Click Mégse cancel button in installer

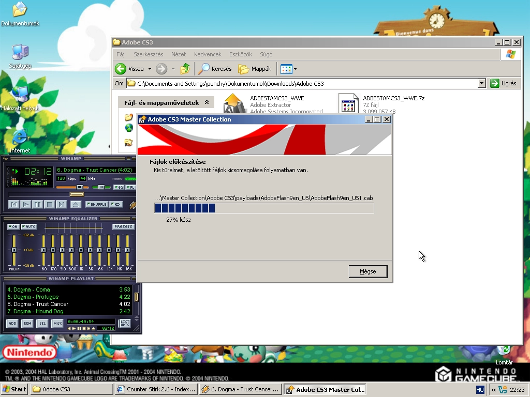(x=368, y=271)
